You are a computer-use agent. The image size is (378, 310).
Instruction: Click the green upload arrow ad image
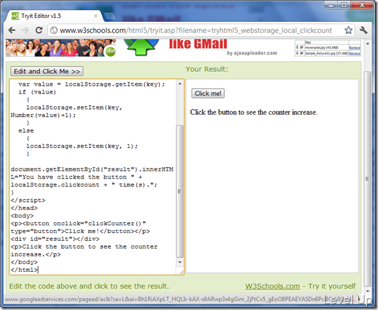tap(141, 47)
